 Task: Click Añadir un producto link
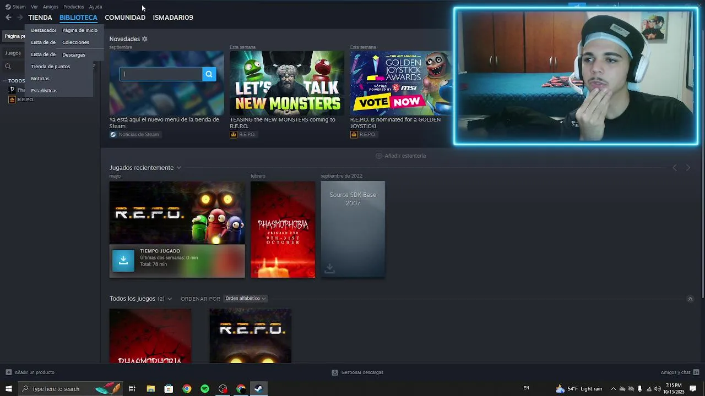(35, 372)
